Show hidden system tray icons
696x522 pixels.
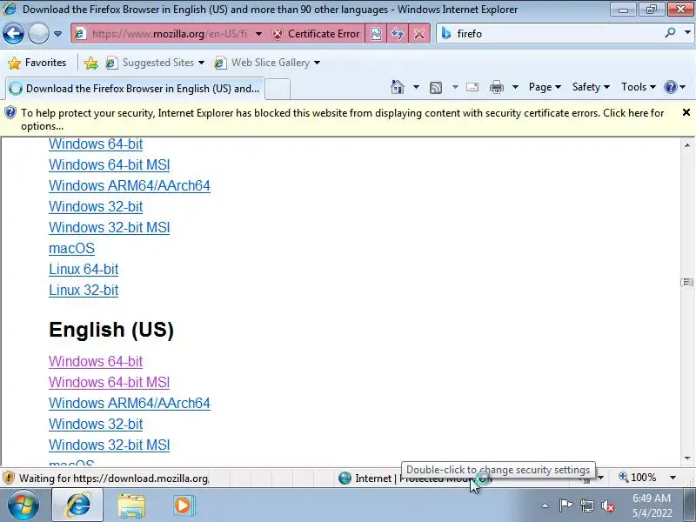click(545, 505)
